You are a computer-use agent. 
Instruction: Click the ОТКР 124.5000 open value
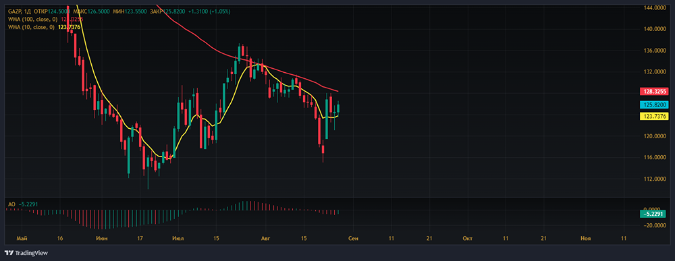click(x=52, y=11)
